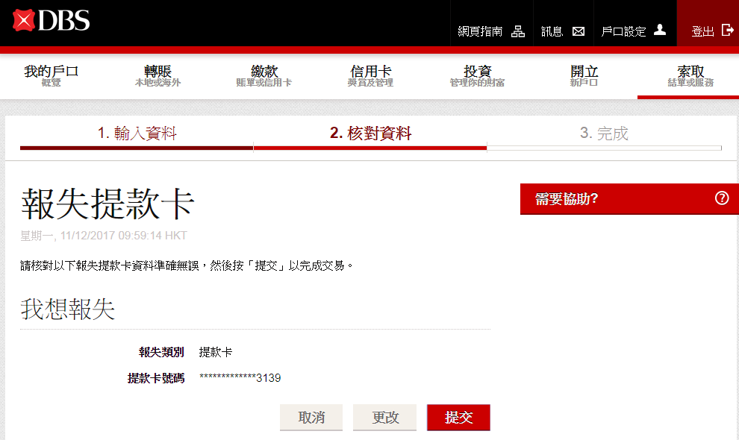The image size is (739, 440).
Task: Open the 轉賬 menu
Action: (158, 75)
